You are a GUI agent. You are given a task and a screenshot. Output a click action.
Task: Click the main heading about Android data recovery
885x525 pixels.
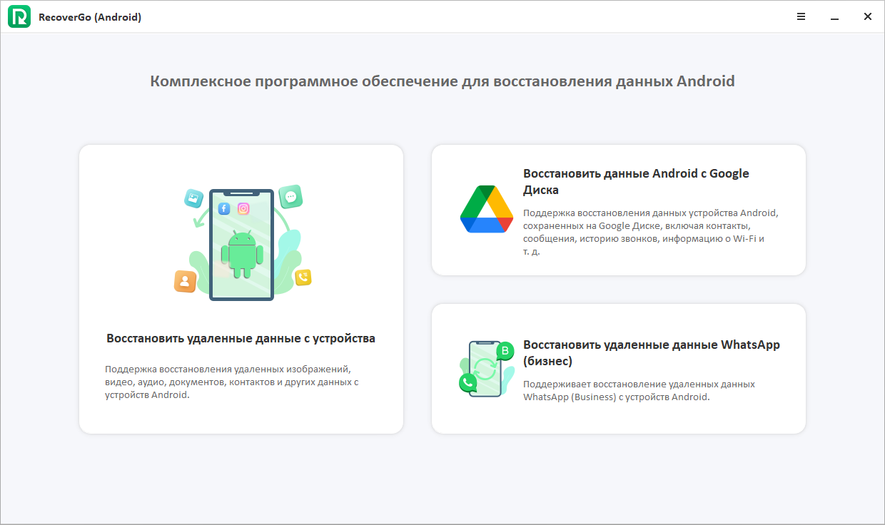442,81
